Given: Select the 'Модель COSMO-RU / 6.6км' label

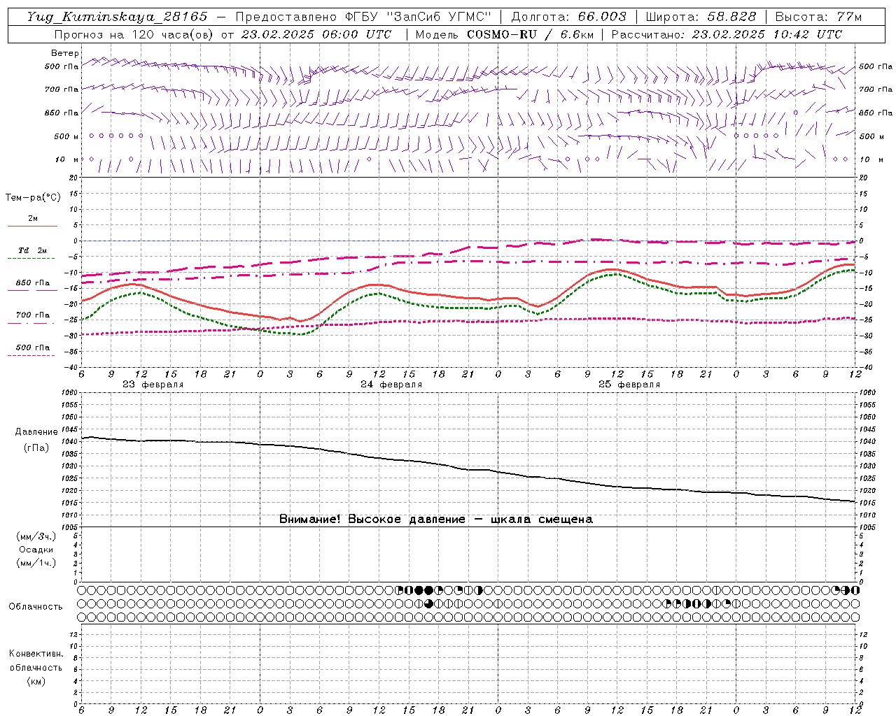Looking at the screenshot, I should point(504,34).
